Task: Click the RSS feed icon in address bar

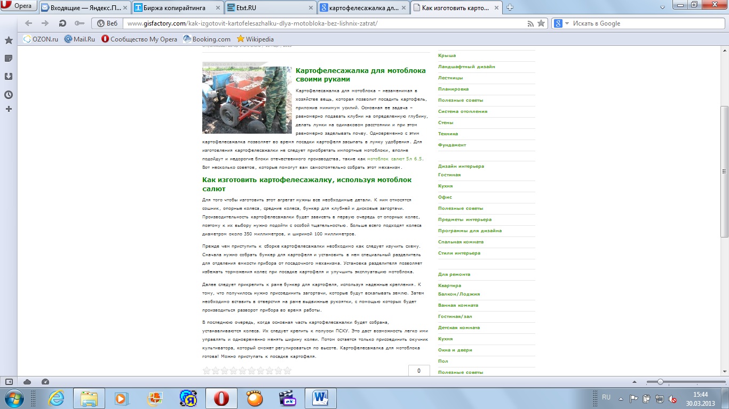Action: click(x=530, y=23)
